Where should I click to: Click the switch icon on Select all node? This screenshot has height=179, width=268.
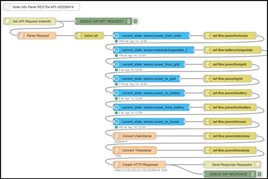pos(79,36)
